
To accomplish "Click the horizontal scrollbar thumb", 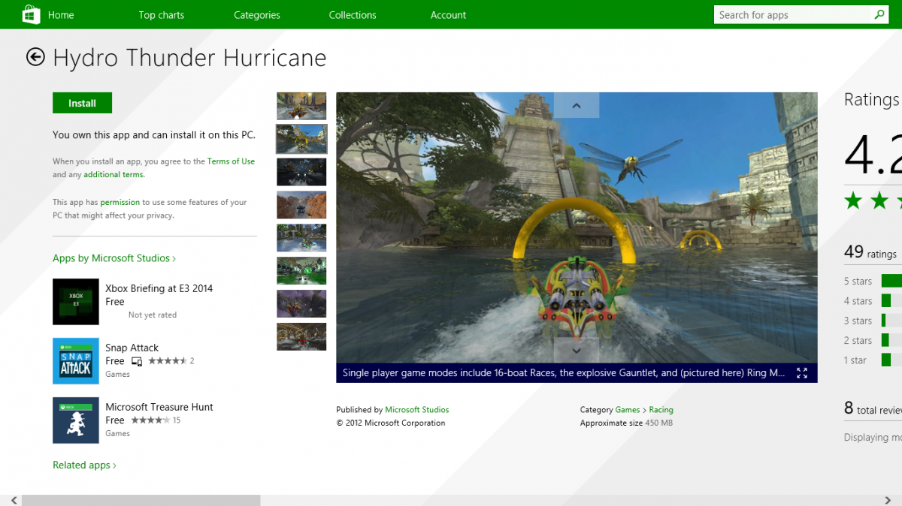I will click(x=141, y=500).
